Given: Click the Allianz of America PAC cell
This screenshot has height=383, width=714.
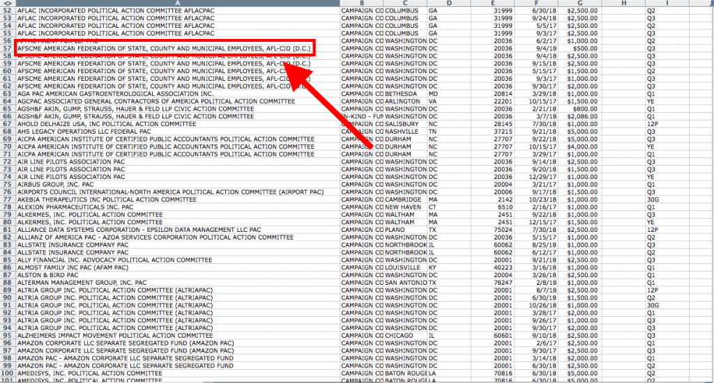Looking at the screenshot, I should coord(178,237).
